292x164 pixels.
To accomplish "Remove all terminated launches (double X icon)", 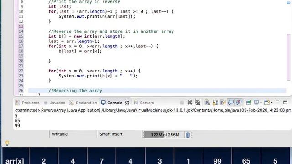I will [198, 102].
